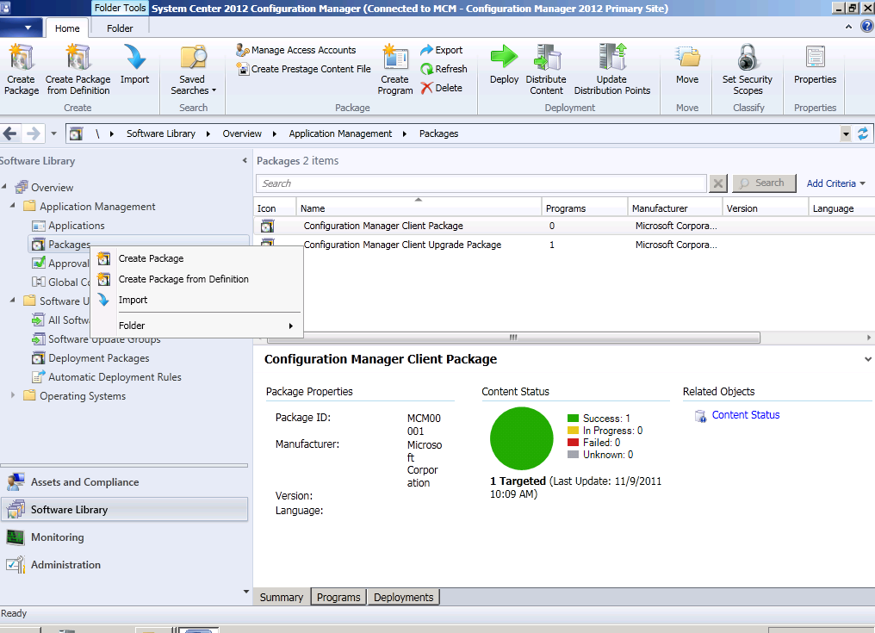The image size is (875, 633).
Task: Sort list by Name column header
Action: tap(419, 208)
